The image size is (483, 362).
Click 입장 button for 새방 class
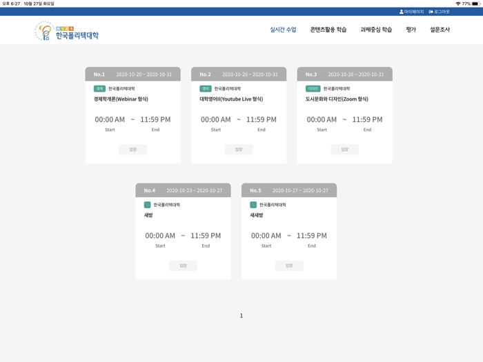coord(184,265)
